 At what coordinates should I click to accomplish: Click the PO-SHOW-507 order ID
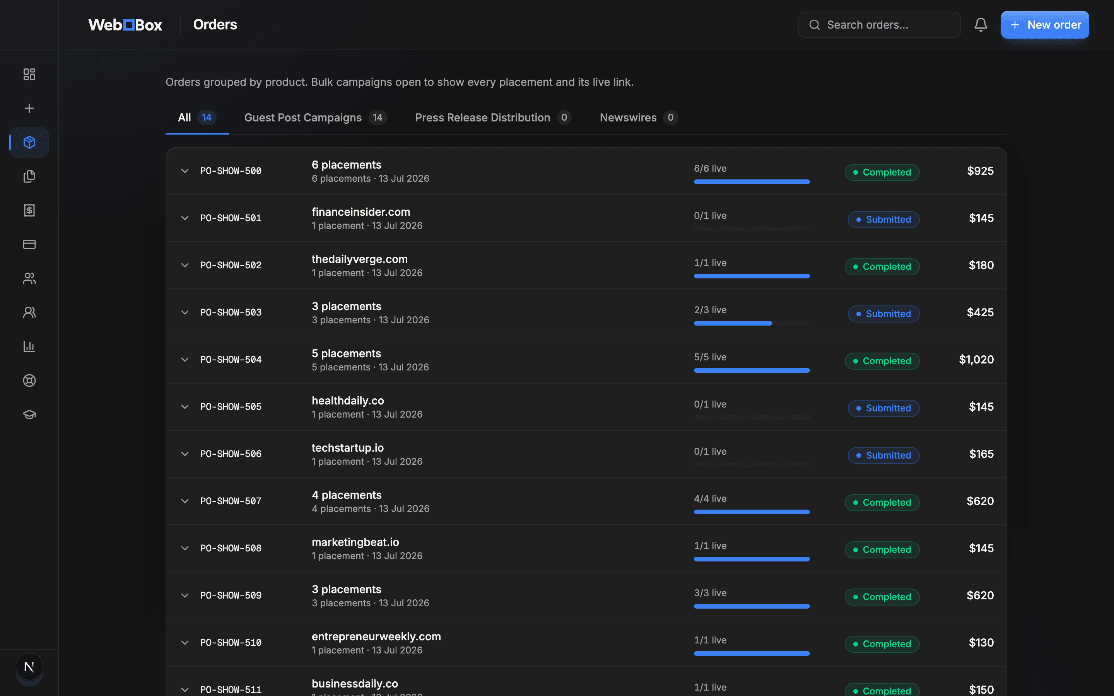pos(231,501)
